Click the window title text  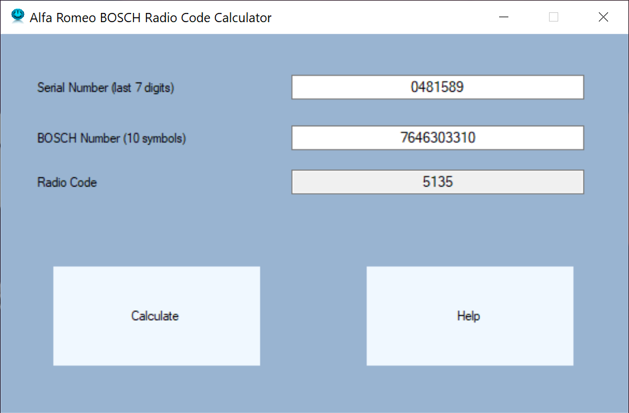[150, 18]
